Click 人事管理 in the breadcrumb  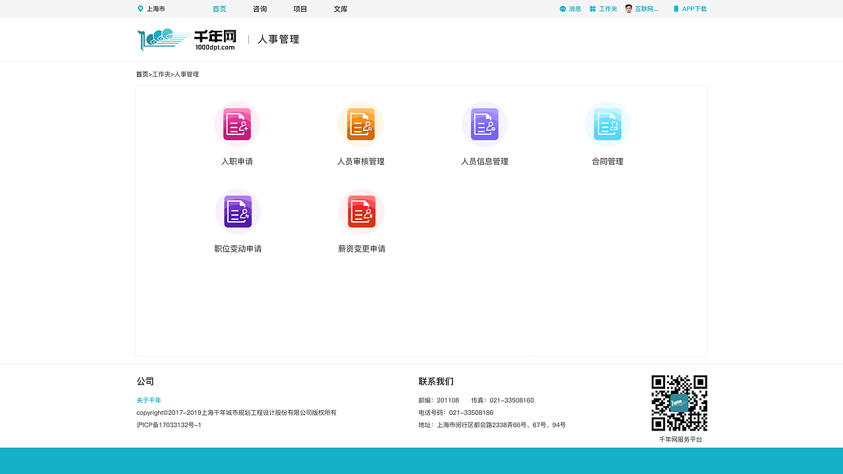[186, 74]
